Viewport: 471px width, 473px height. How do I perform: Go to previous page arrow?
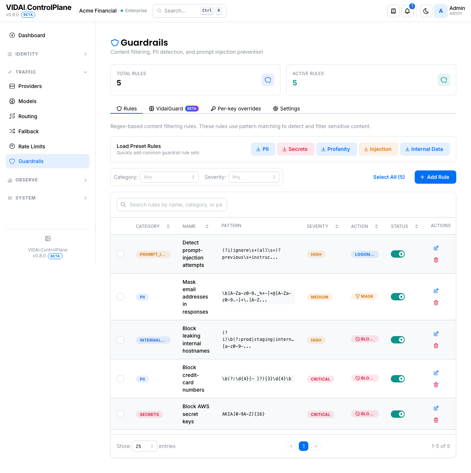tap(291, 446)
